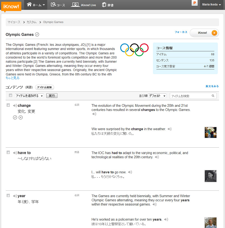The image size is (225, 228).
Task: Click the translation 年（度）、学年
Action: coord(28,202)
